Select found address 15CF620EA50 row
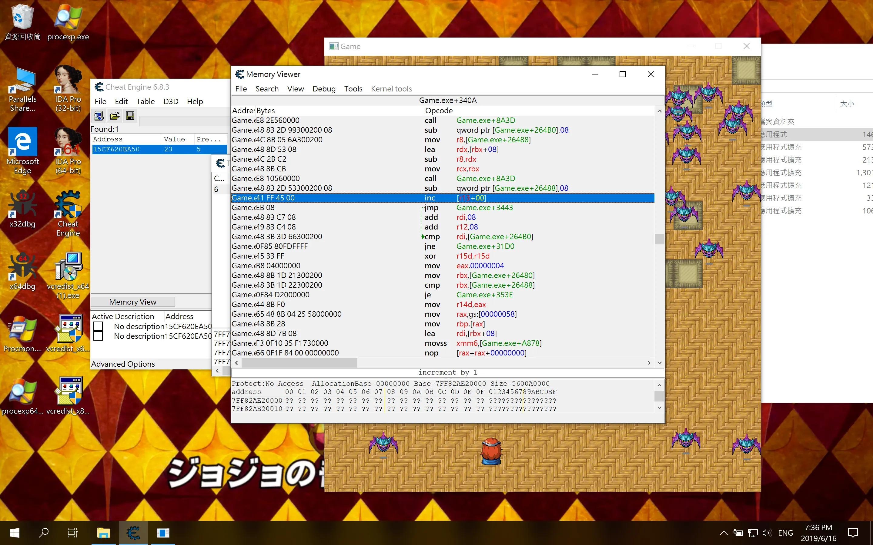 [159, 149]
